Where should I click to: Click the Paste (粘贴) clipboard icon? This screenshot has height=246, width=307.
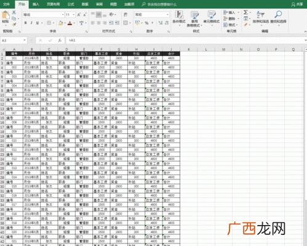pos(6,15)
